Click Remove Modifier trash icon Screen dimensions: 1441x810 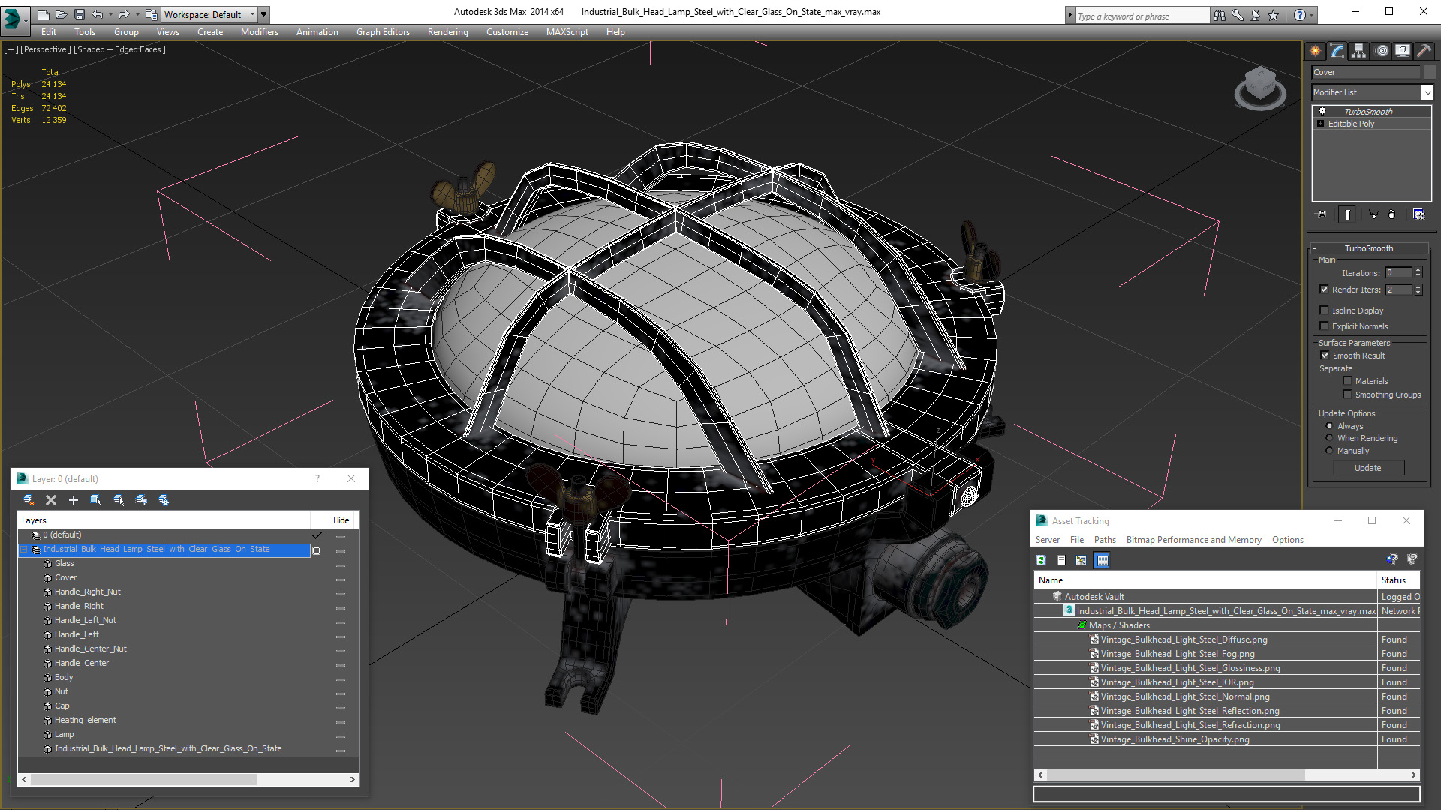click(1392, 214)
